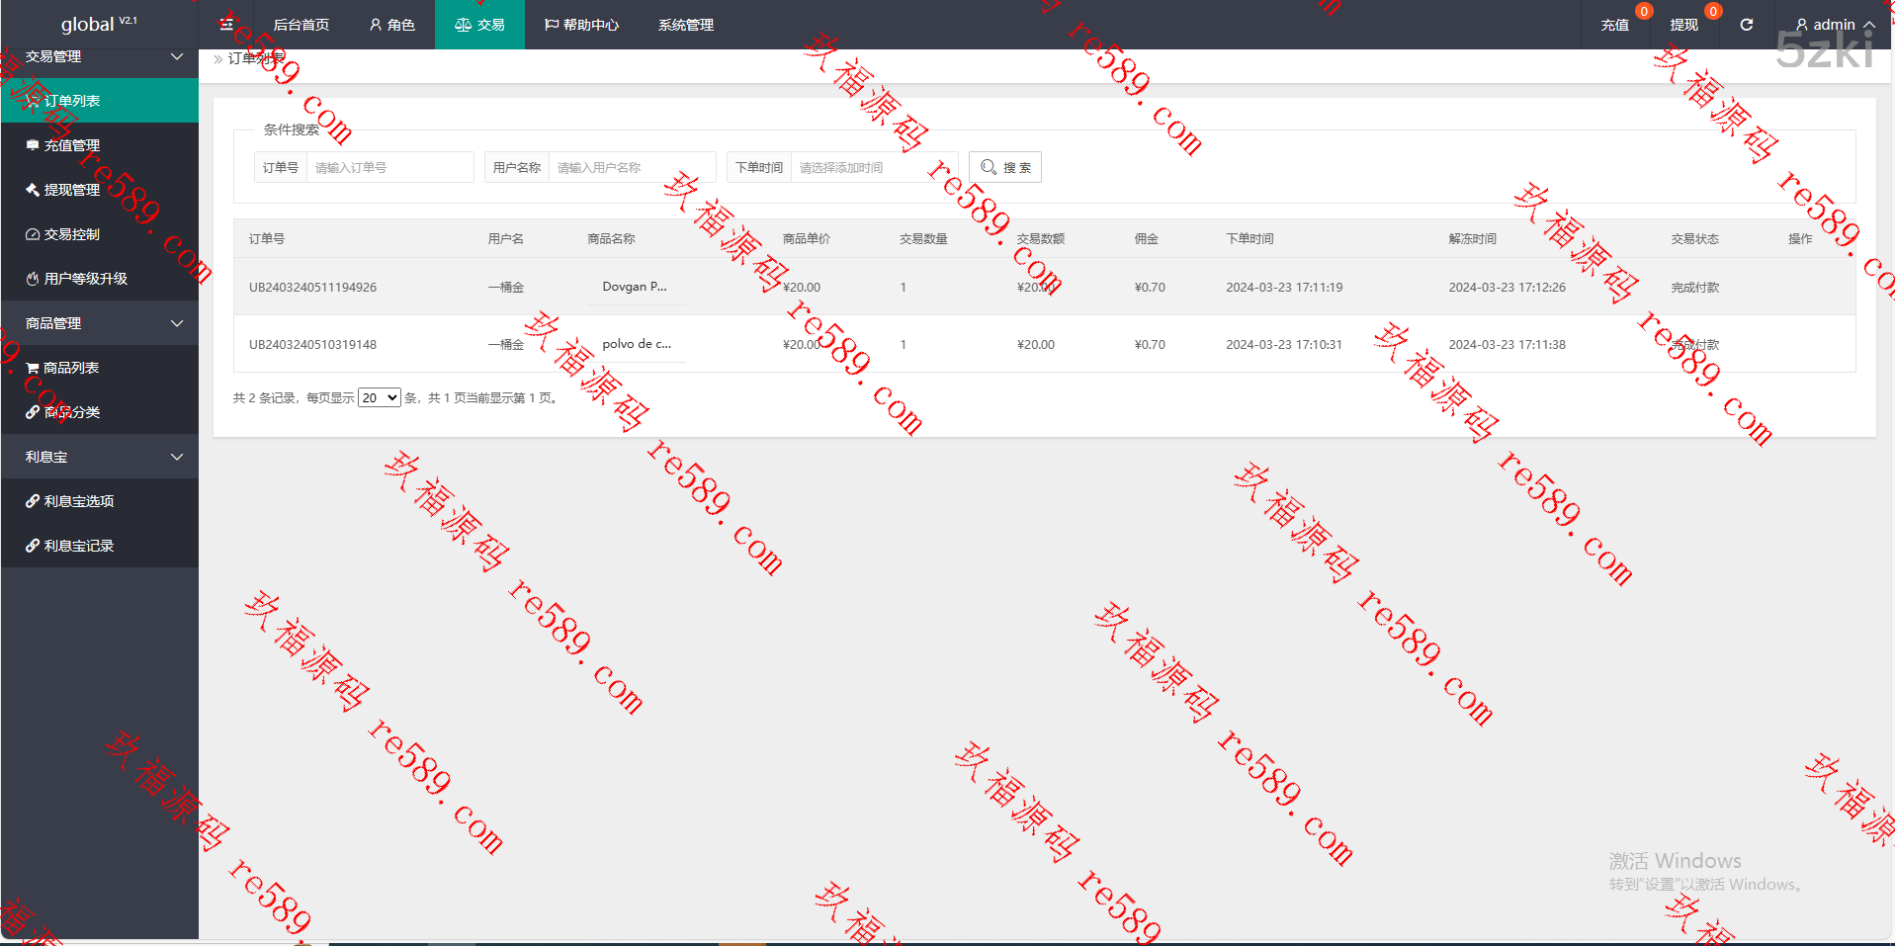Switch to the 系统管理 top tab
The image size is (1895, 946).
tap(685, 25)
